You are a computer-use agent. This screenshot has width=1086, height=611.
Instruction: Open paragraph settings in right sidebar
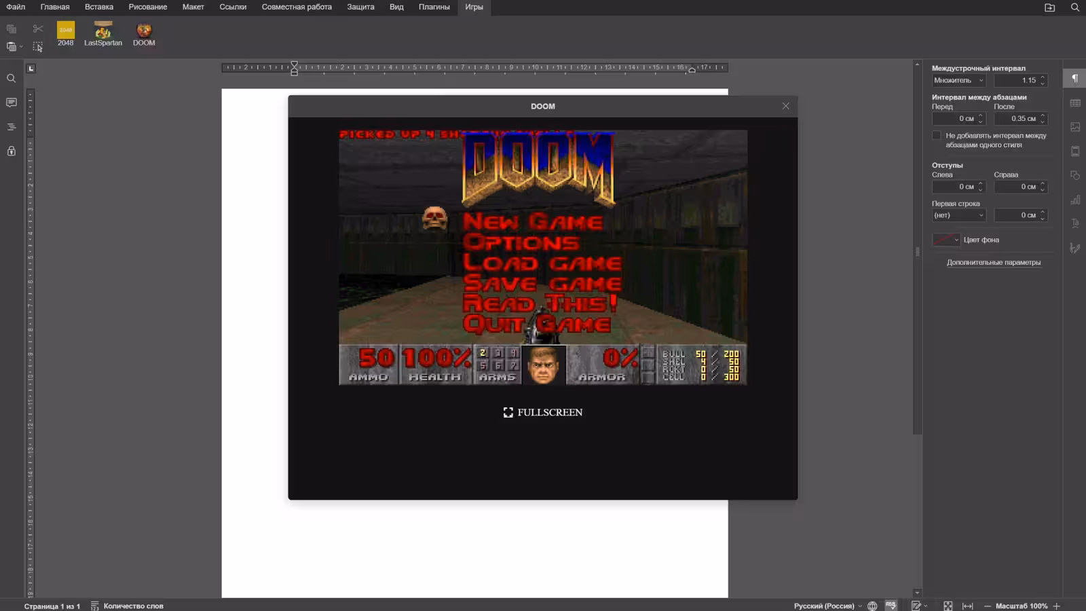click(1075, 79)
